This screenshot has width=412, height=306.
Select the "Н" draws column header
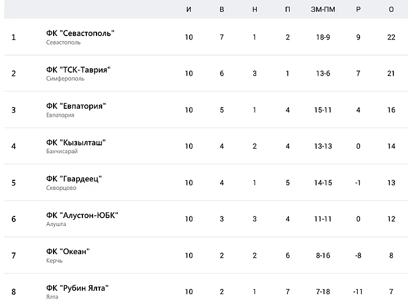click(255, 10)
